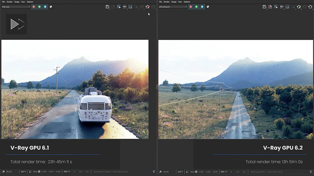Screen dimensions: 314x176
Task: Toggle the green channel in right frame buffer
Action: click(196, 7)
